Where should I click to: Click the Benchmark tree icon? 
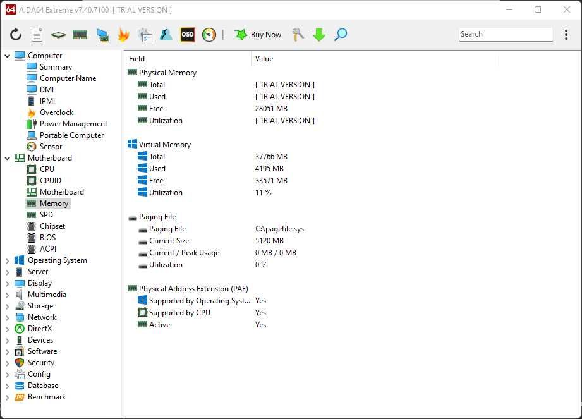(x=20, y=397)
